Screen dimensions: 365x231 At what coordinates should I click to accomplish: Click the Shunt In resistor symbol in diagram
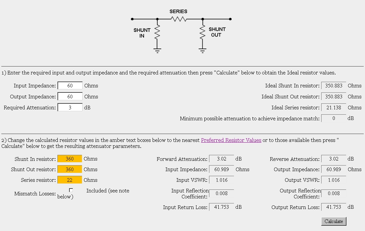(x=157, y=32)
